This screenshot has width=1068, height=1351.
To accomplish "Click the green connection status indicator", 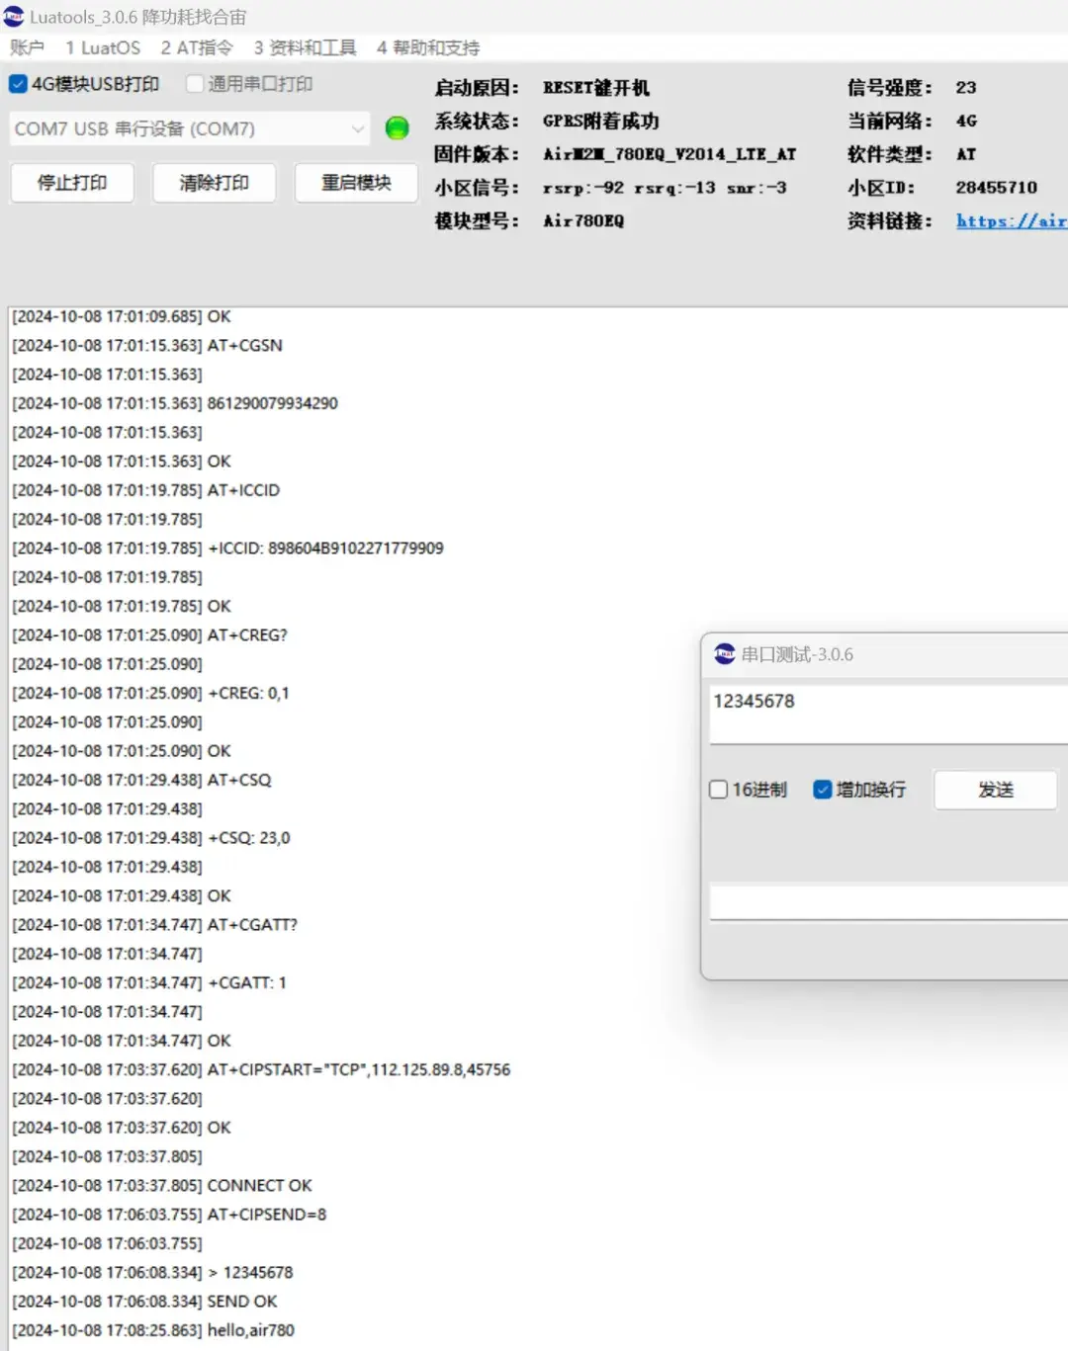I will point(397,127).
